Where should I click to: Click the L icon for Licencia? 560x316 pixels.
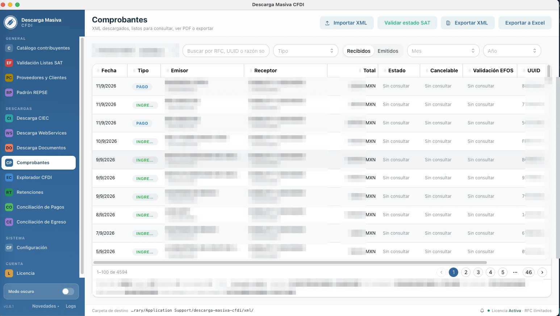pos(9,273)
